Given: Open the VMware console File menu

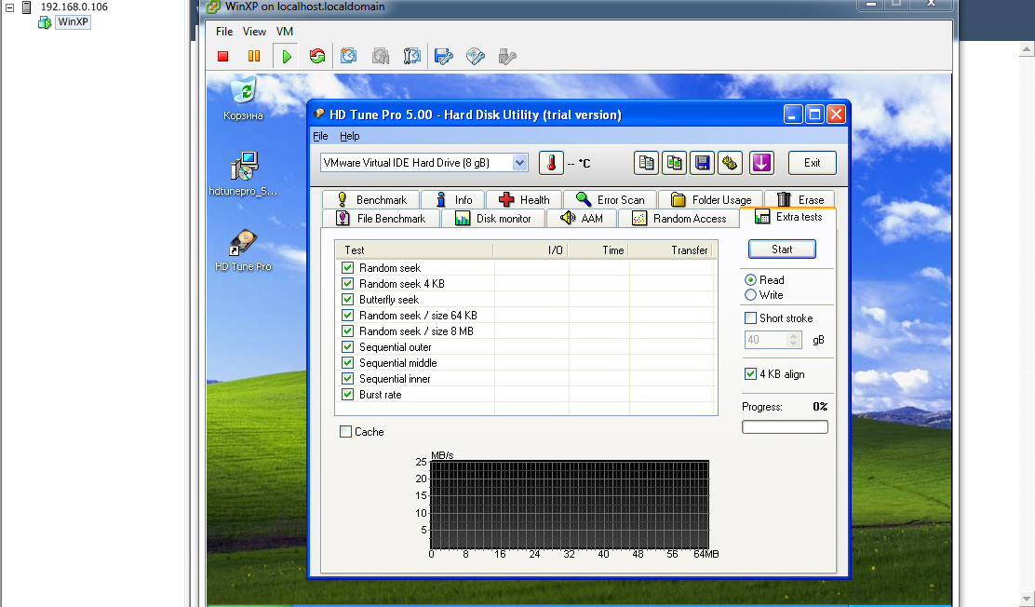Looking at the screenshot, I should pos(224,32).
